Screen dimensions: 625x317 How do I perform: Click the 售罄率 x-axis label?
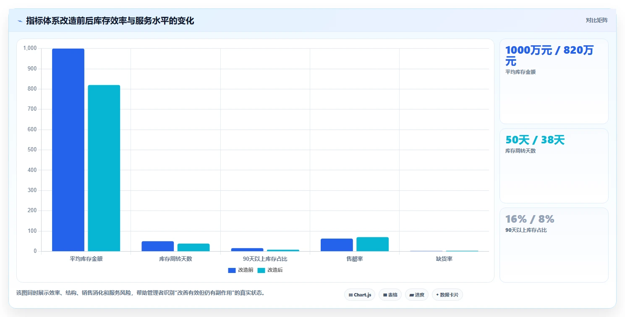(355, 259)
